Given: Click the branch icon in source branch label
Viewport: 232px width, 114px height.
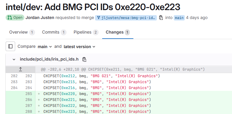Looking at the screenshot, I should tap(99, 18).
